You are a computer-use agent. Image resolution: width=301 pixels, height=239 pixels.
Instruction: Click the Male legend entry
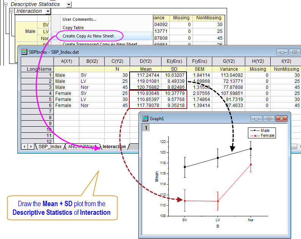(260, 130)
